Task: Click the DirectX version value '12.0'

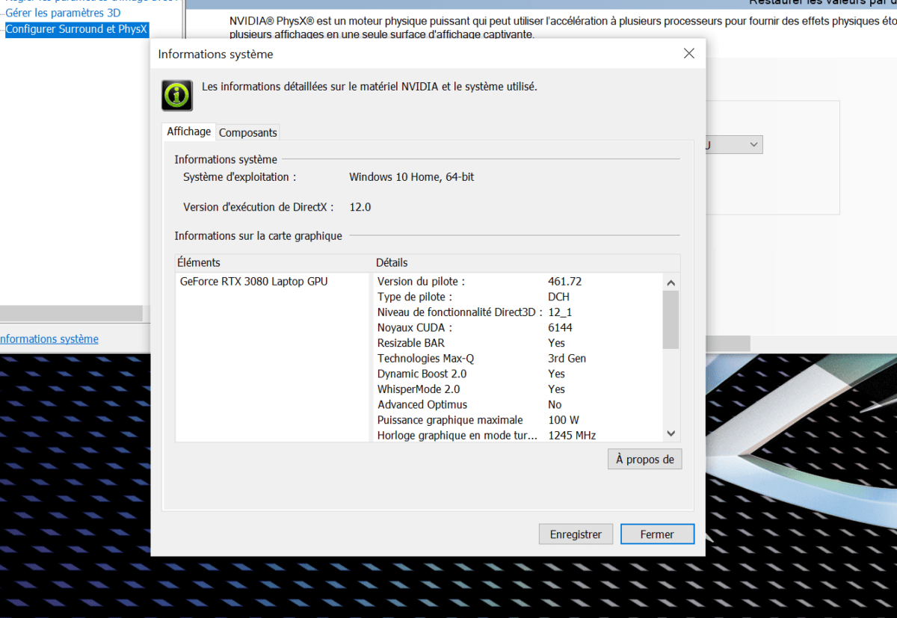Action: [x=360, y=207]
